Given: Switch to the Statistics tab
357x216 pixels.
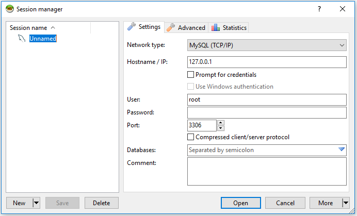Looking at the screenshot, I should pos(229,27).
